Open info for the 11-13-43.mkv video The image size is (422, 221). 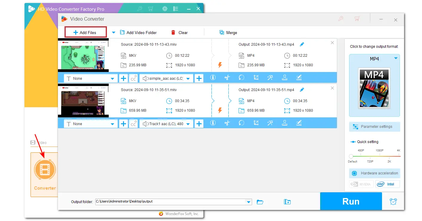coord(213,78)
